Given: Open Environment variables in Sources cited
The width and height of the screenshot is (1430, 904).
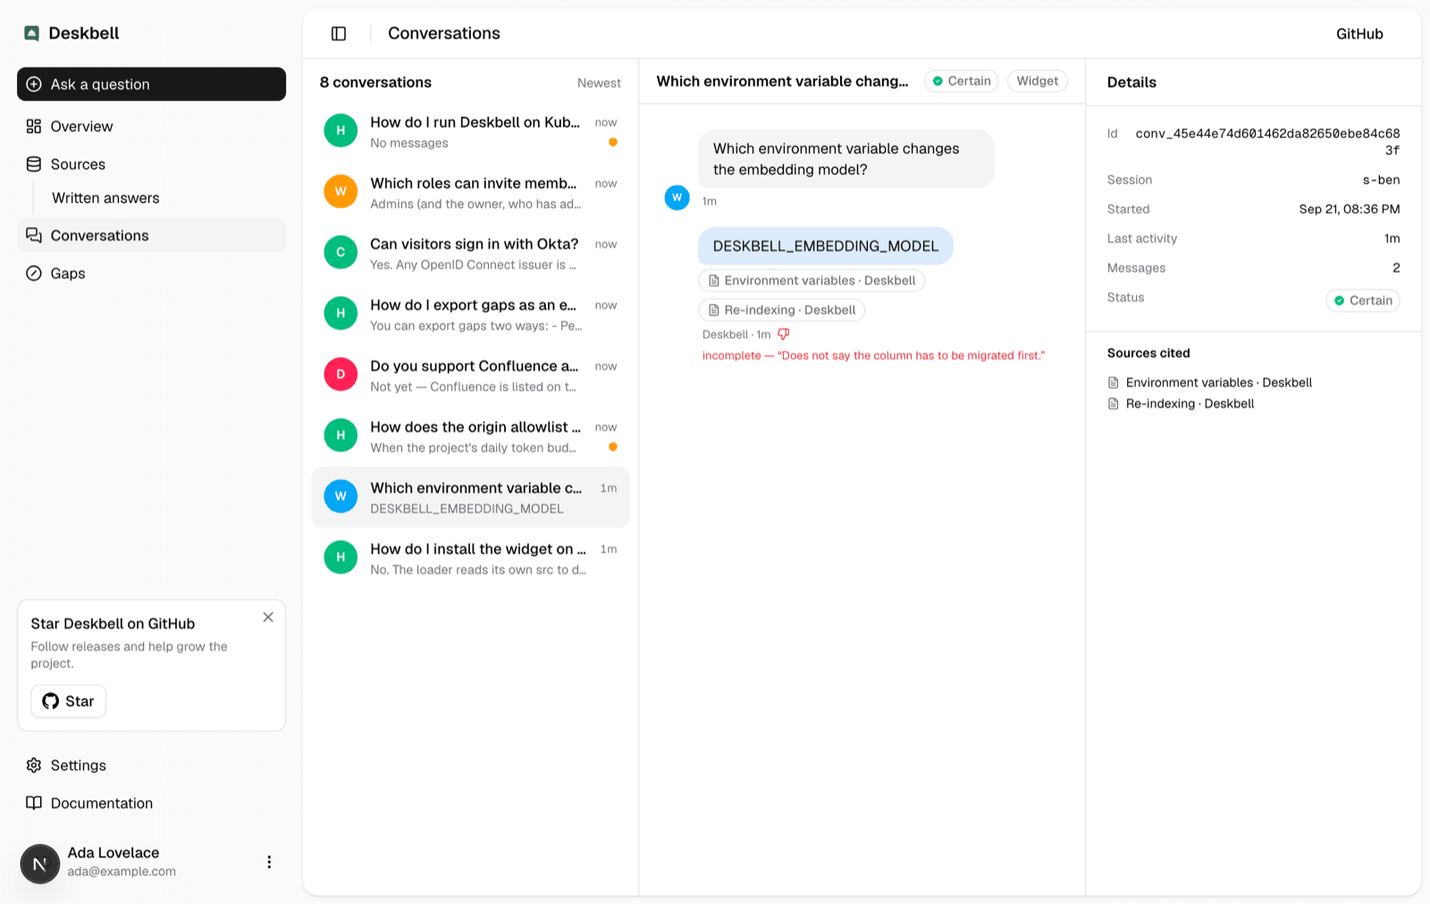Looking at the screenshot, I should click(1210, 383).
